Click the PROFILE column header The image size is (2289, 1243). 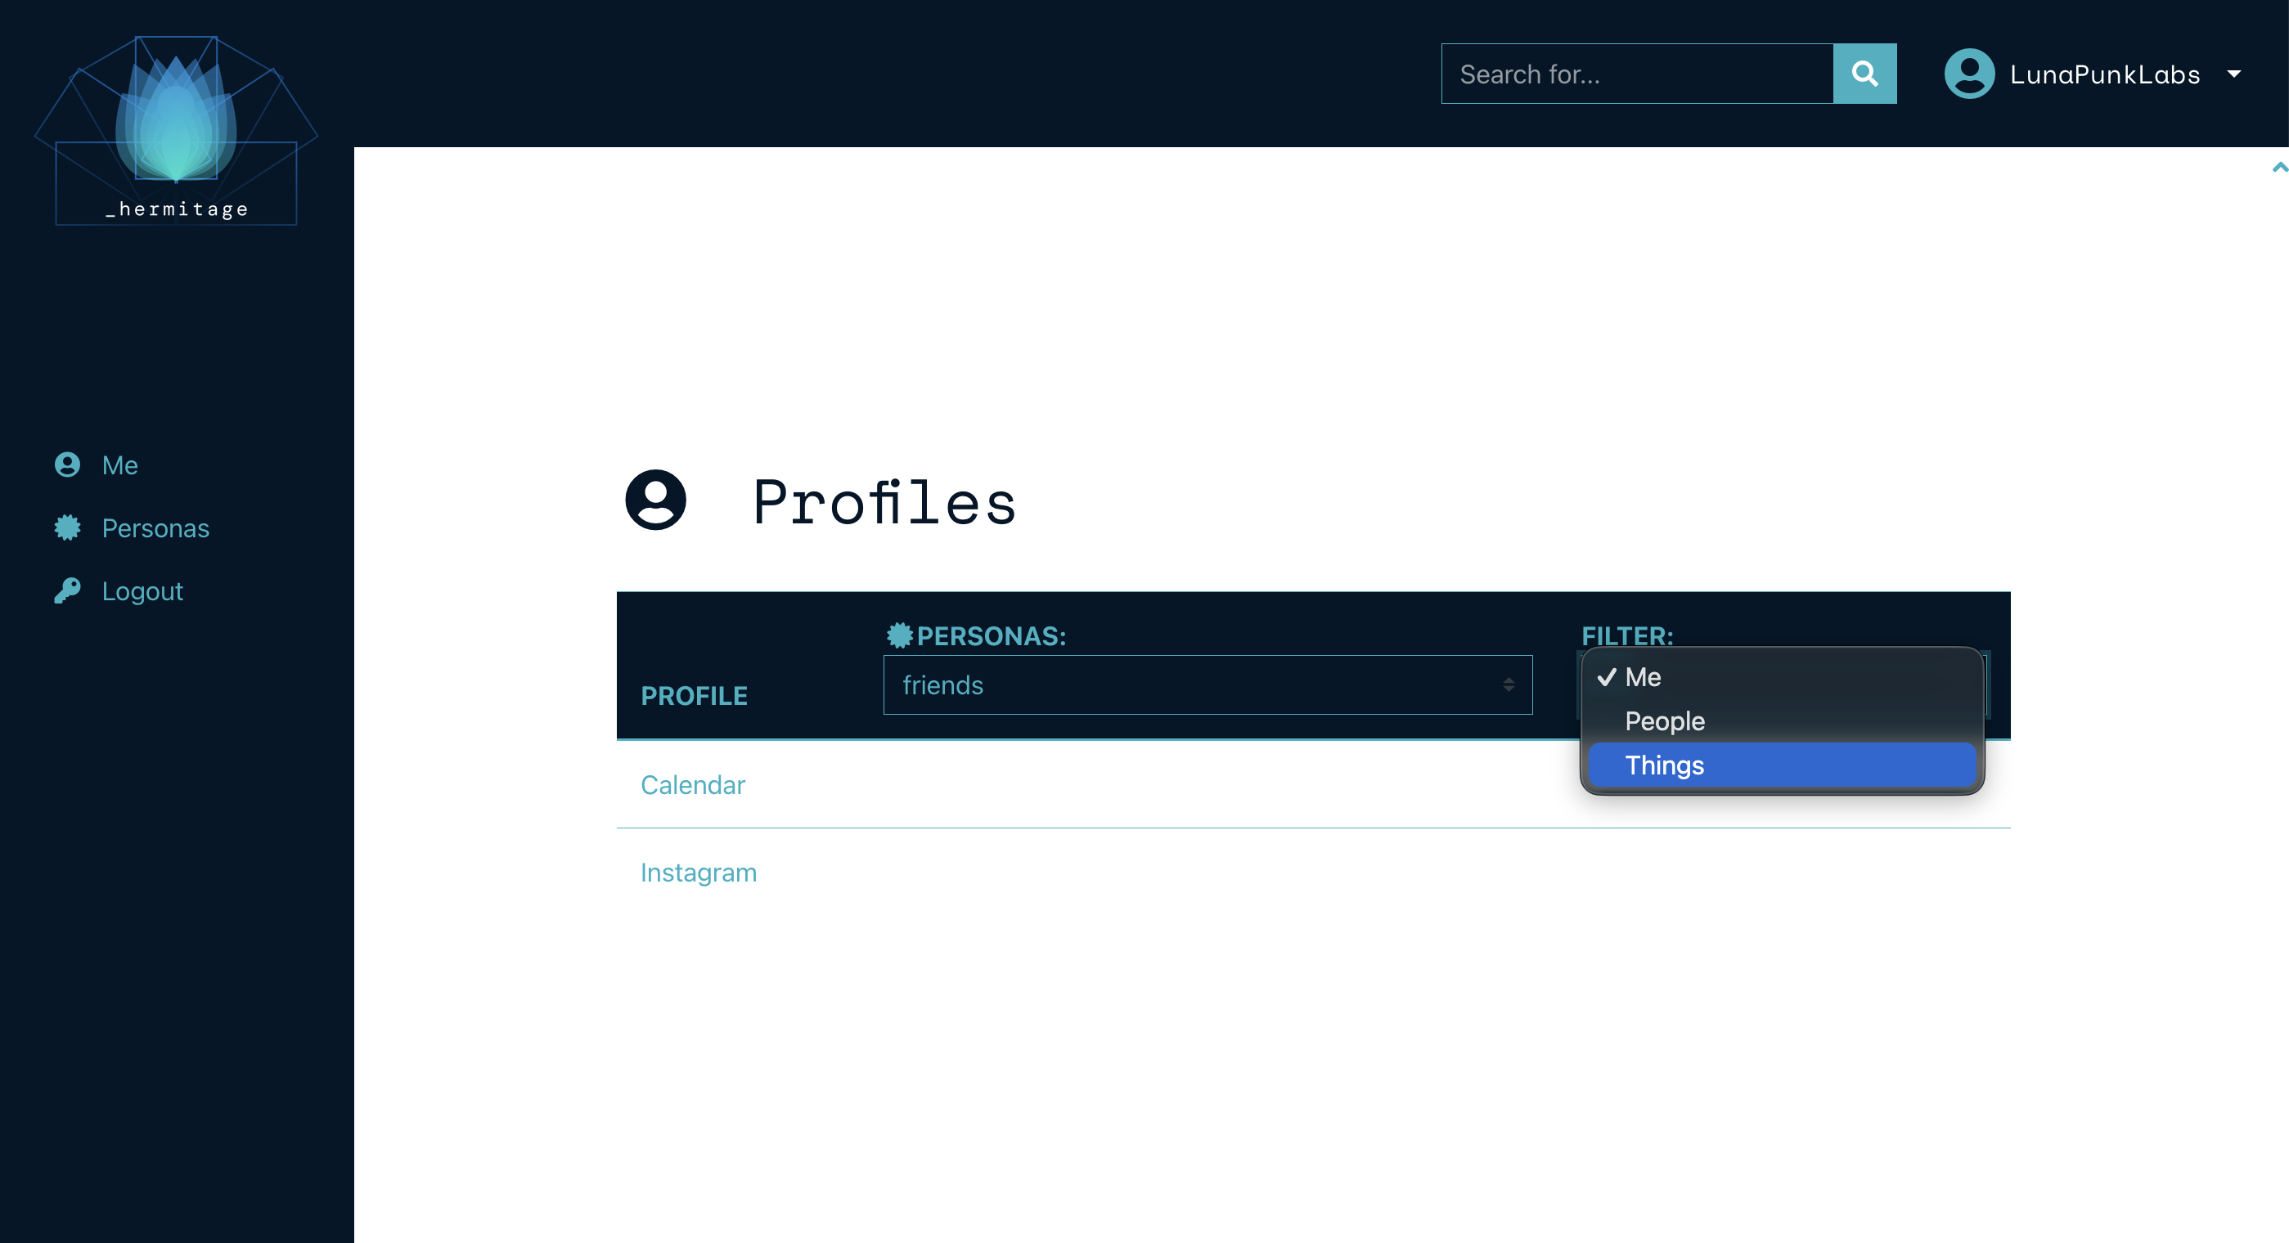click(x=694, y=696)
